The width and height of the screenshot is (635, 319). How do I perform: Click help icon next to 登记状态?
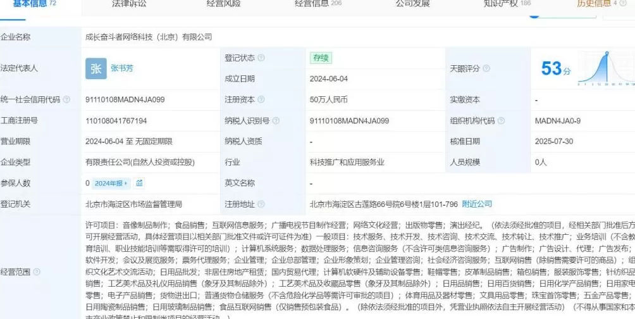pos(261,58)
